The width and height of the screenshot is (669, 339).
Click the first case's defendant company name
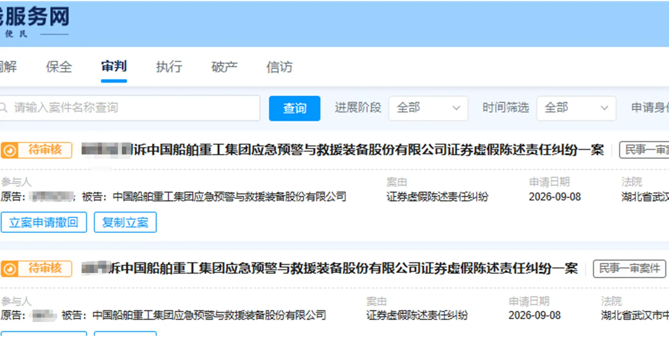coord(229,197)
